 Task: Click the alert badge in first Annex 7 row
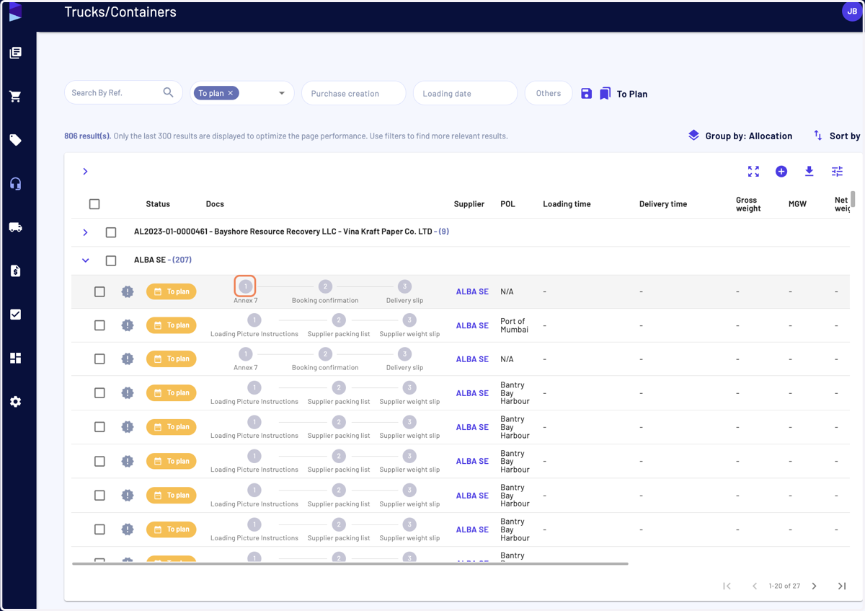click(128, 291)
